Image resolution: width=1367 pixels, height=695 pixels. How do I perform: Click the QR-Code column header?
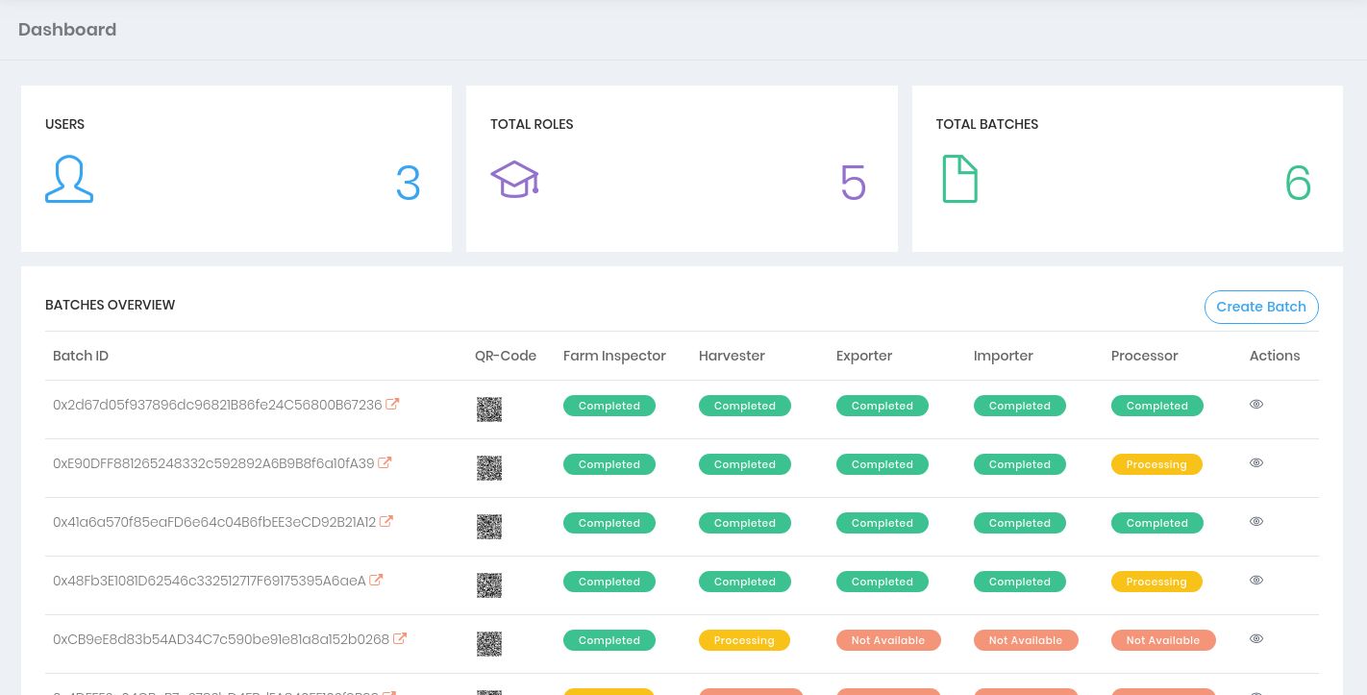pos(506,356)
